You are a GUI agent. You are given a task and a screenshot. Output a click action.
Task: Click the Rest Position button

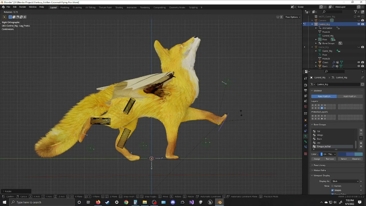tap(350, 96)
